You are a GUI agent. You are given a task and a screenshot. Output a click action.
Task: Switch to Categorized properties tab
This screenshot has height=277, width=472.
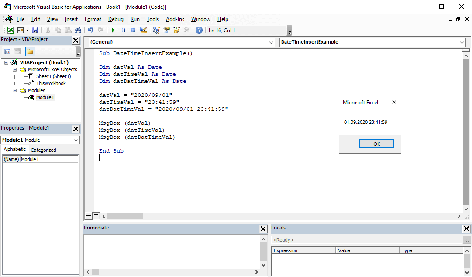point(43,150)
